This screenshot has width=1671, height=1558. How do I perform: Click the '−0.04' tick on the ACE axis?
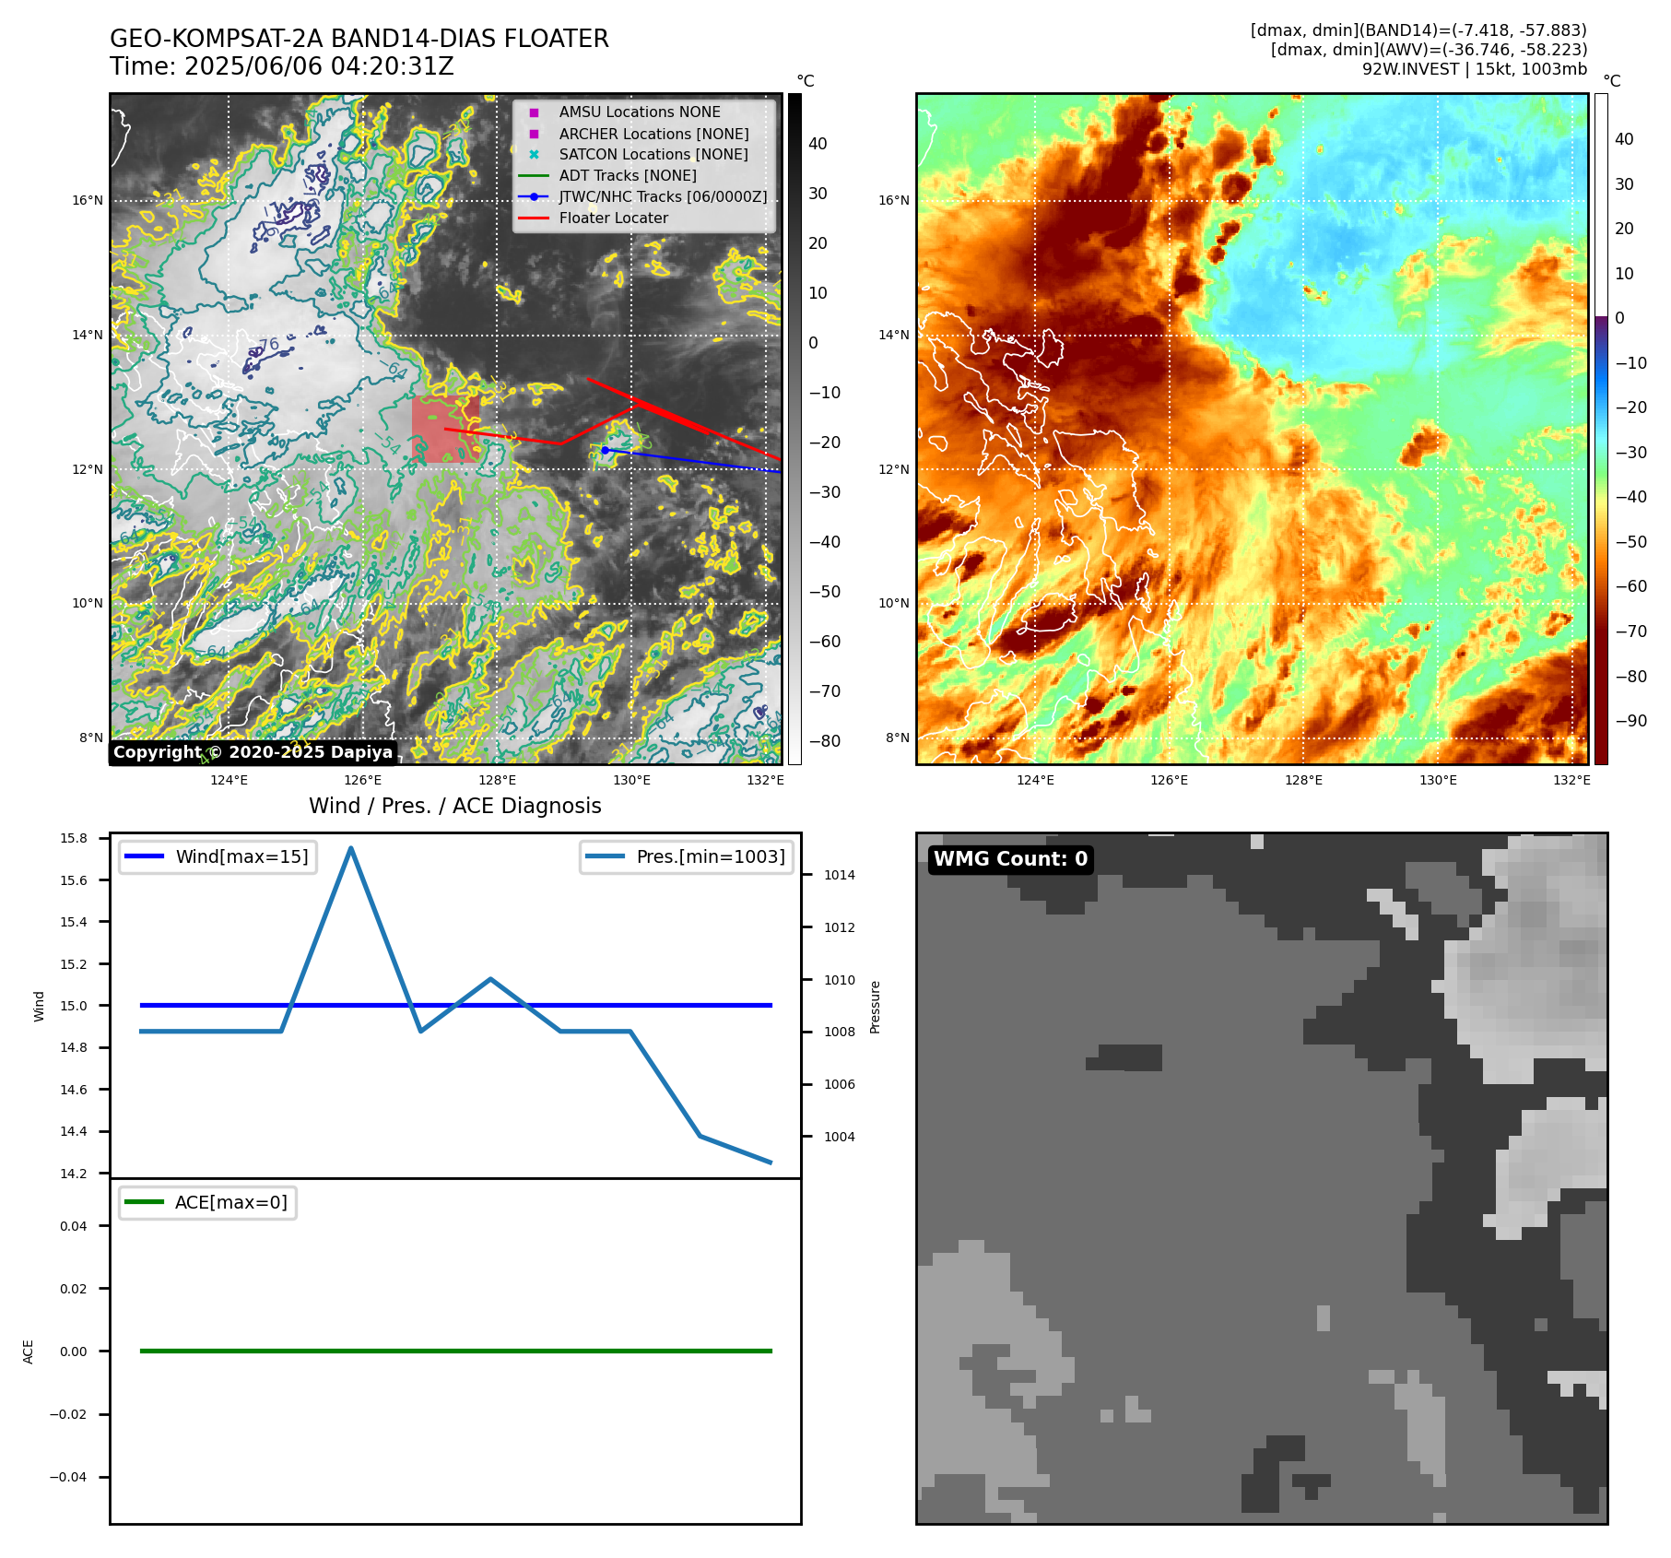68,1477
